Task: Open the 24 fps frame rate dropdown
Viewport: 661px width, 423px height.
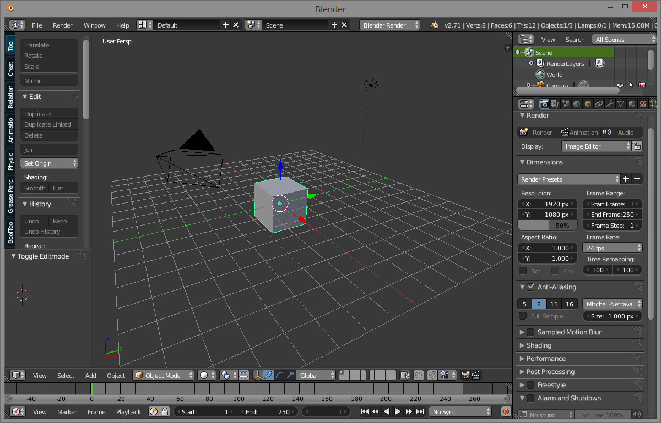Action: point(613,248)
